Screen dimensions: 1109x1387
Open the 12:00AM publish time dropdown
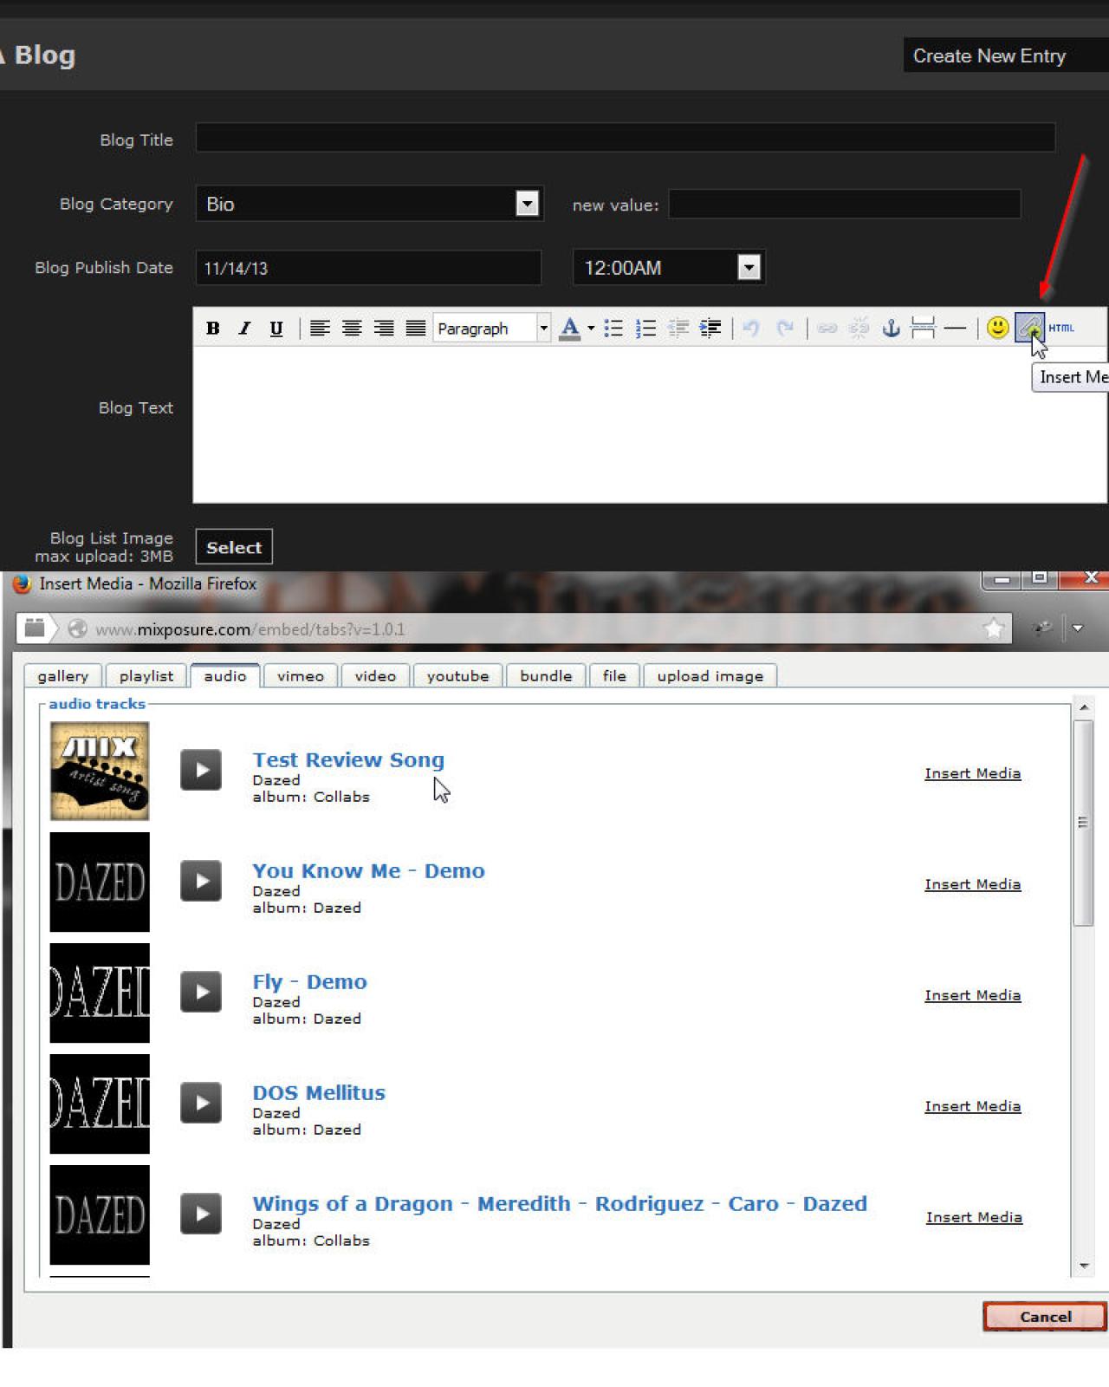pos(749,267)
